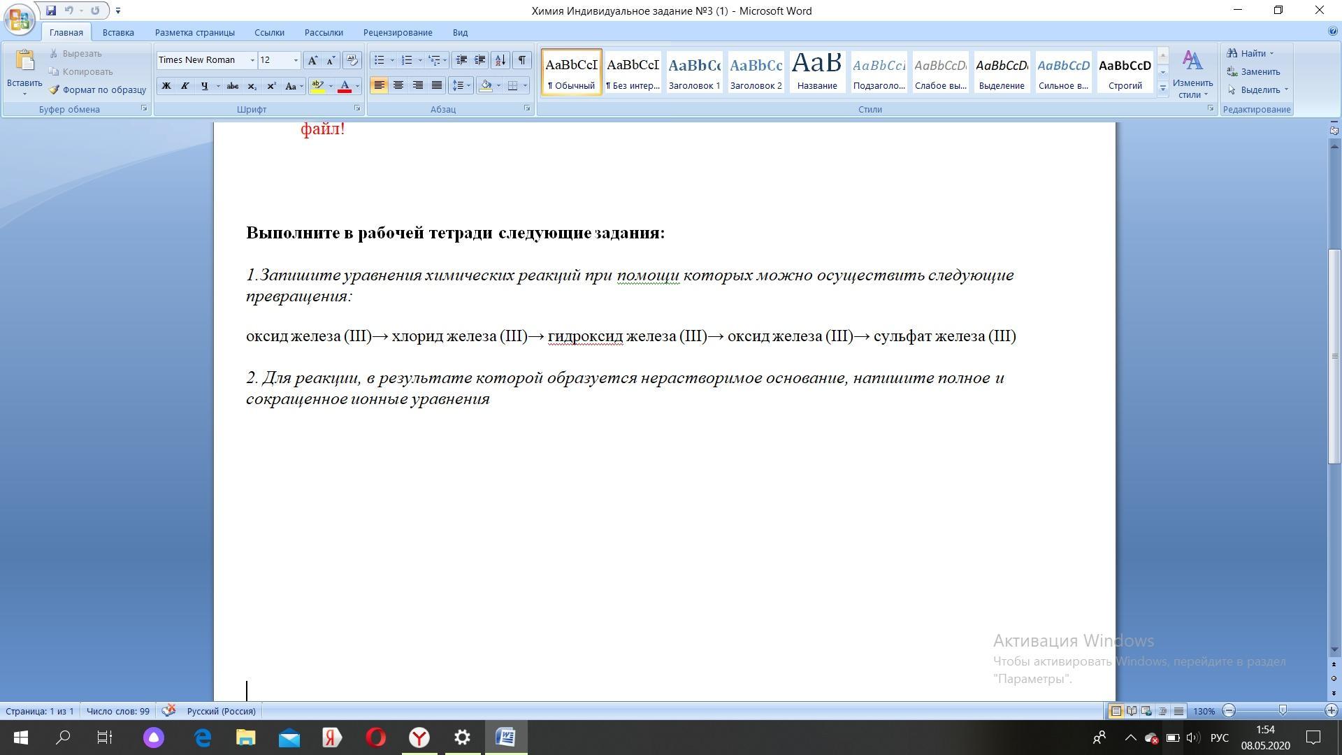Click the Format Painter brush icon

(55, 90)
